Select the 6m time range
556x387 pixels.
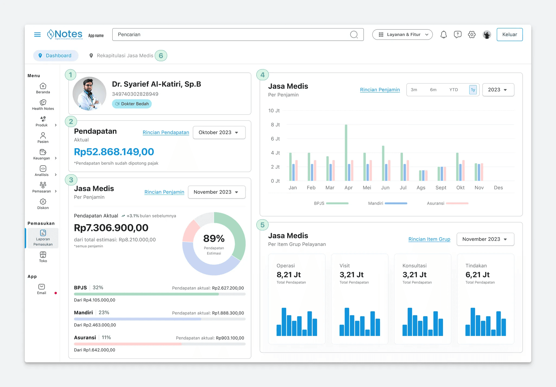433,90
